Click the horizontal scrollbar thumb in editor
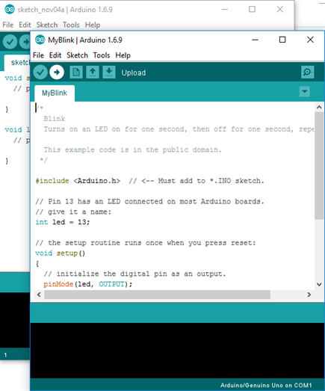Viewport: 325px width, 391px height. pyautogui.click(x=157, y=295)
